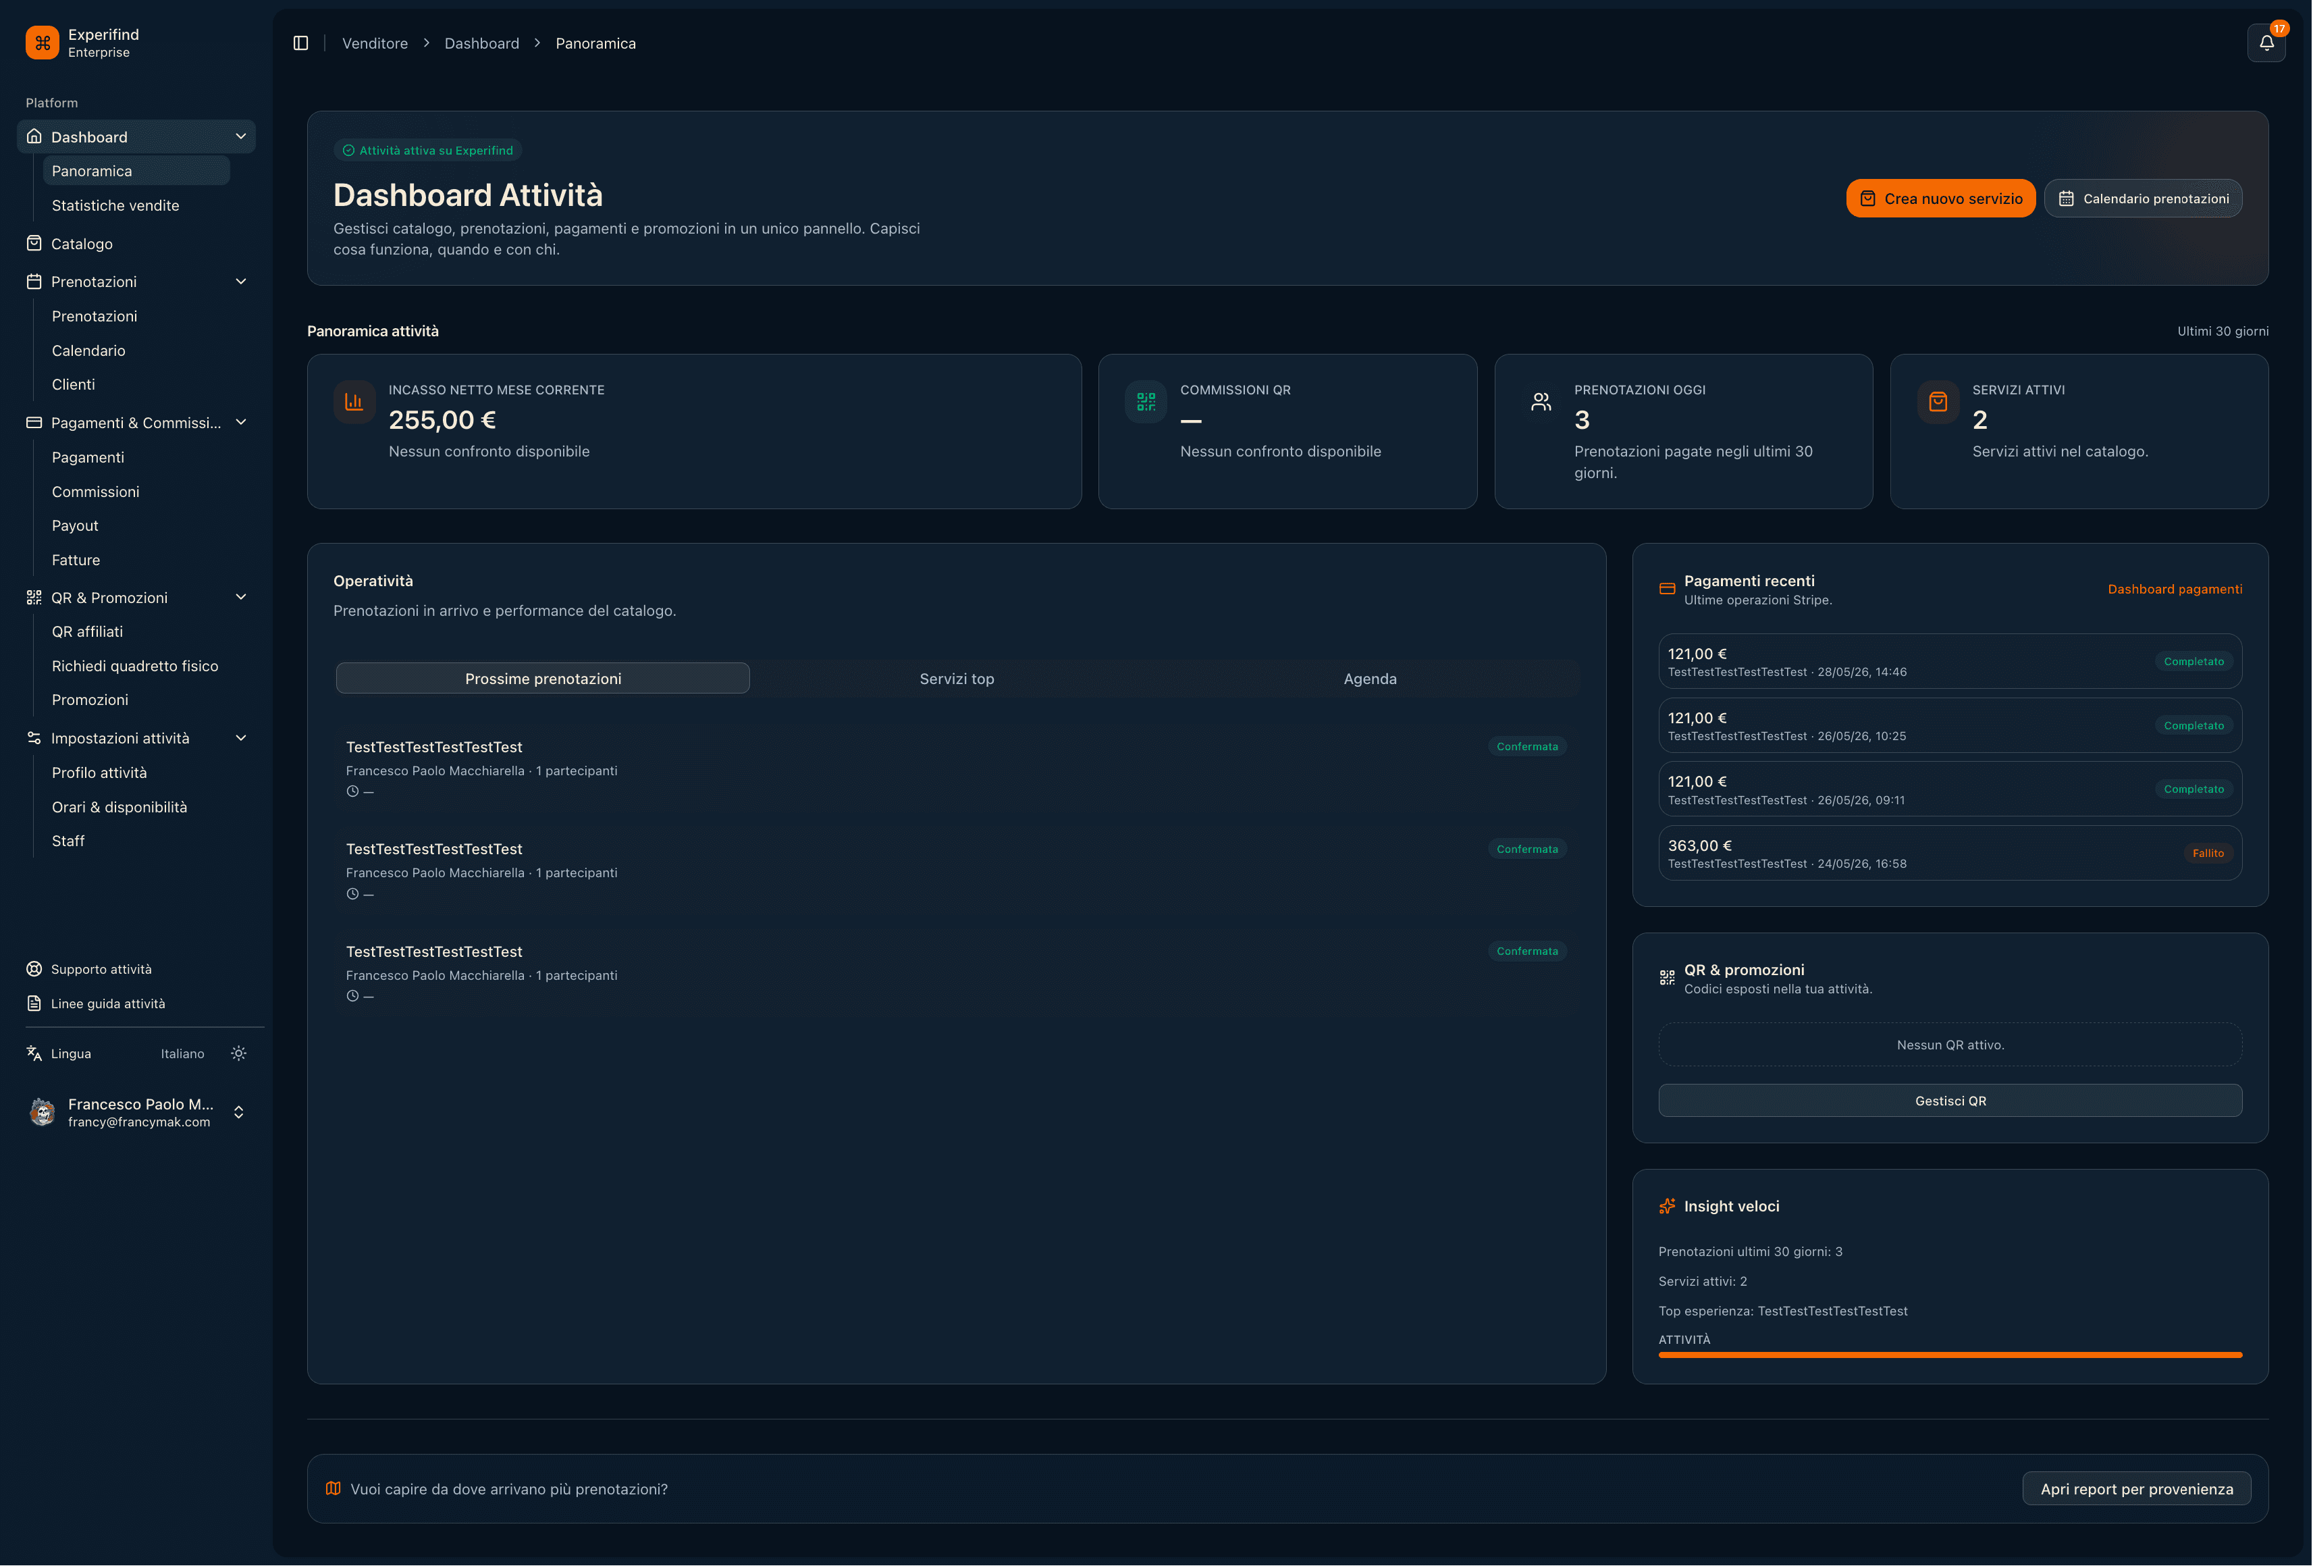Click the Linee guida attività document icon
The height and width of the screenshot is (1566, 2313).
(34, 1003)
